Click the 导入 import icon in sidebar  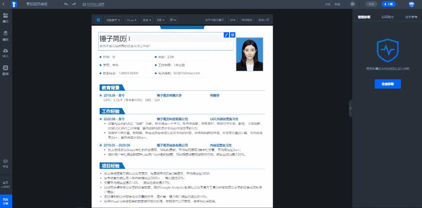click(x=6, y=52)
